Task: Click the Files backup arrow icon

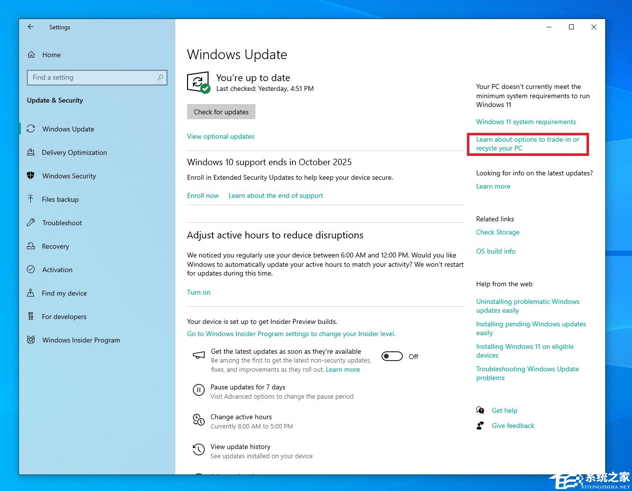Action: 31,199
